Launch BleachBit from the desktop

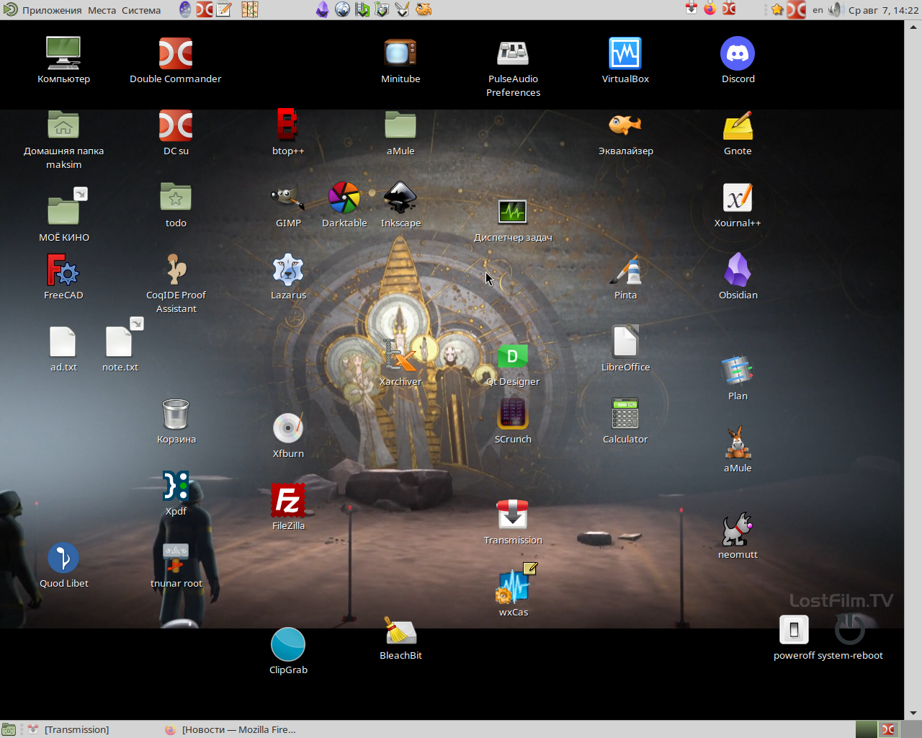click(400, 631)
